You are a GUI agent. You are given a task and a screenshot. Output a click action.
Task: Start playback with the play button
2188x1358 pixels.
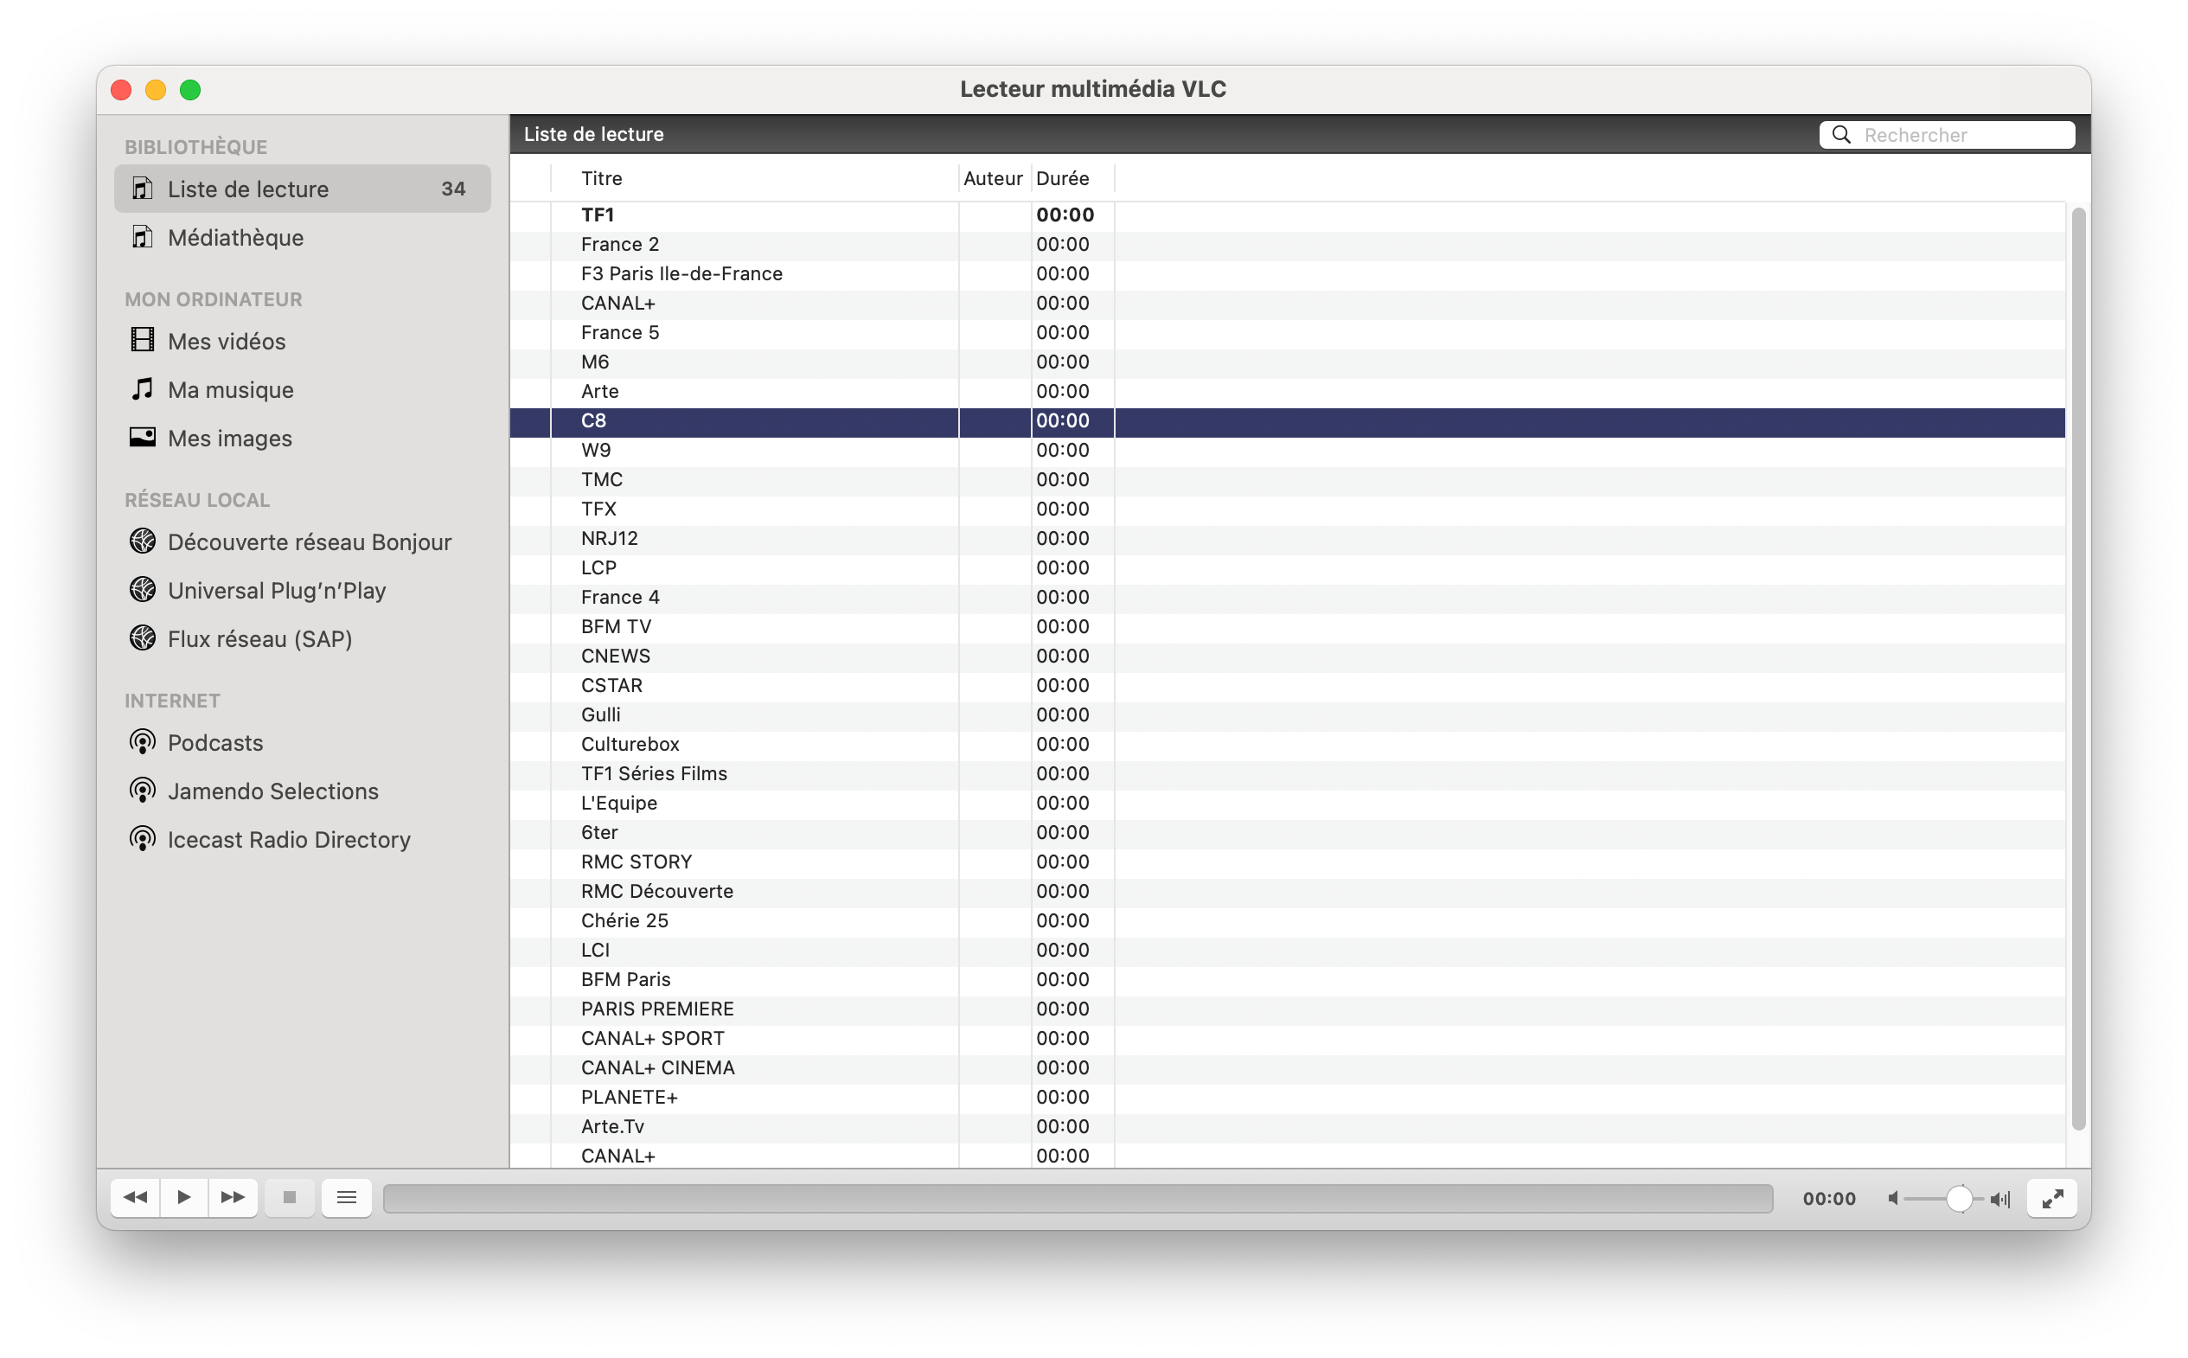184,1197
